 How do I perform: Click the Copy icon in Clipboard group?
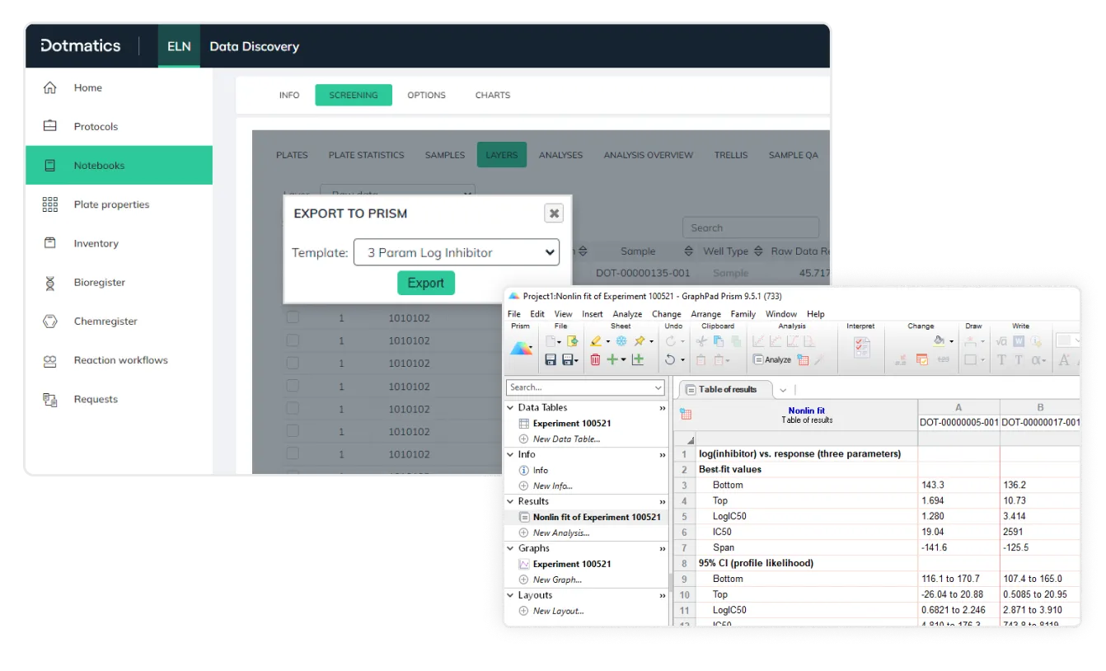(x=718, y=340)
